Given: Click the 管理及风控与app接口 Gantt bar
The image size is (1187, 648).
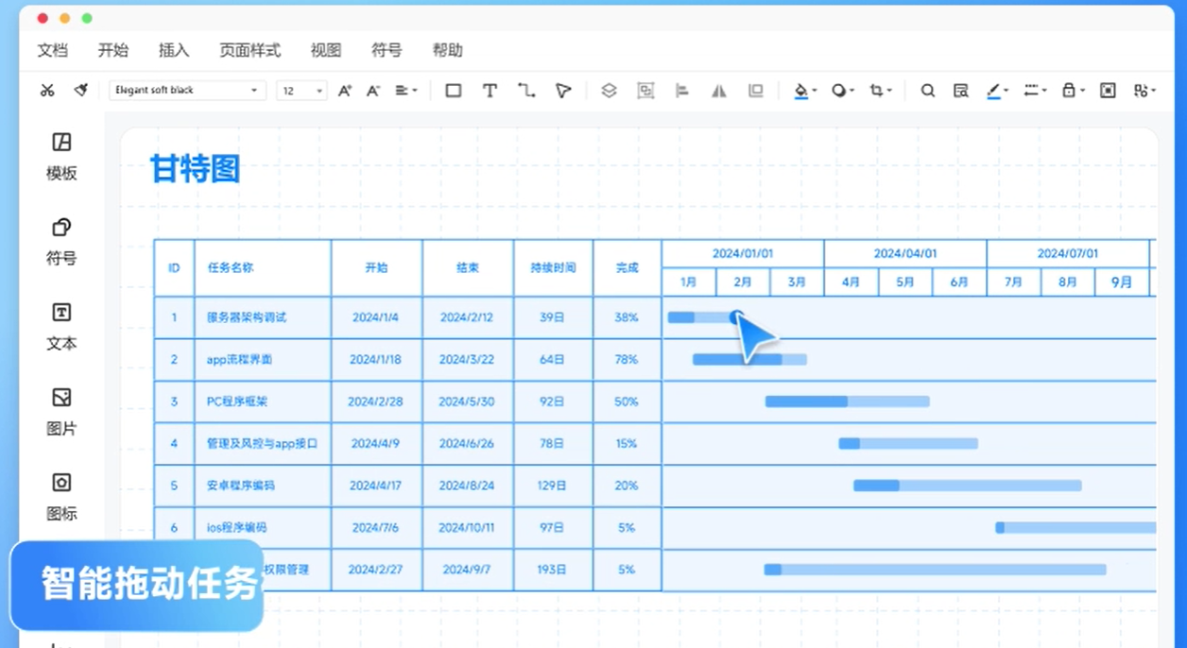Looking at the screenshot, I should [x=908, y=443].
